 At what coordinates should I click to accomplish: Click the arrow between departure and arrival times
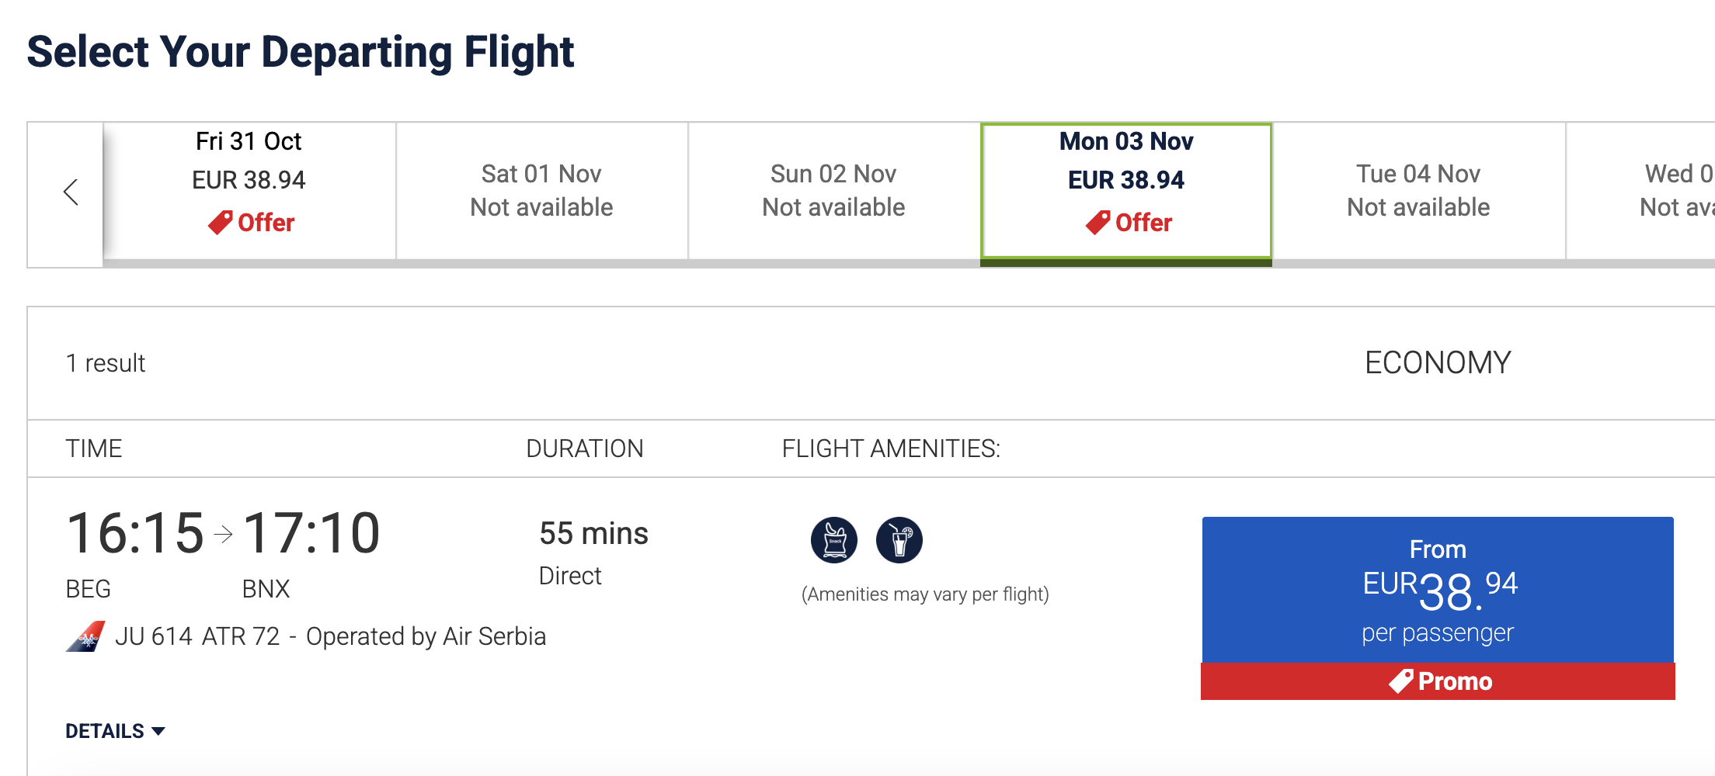pos(223,534)
